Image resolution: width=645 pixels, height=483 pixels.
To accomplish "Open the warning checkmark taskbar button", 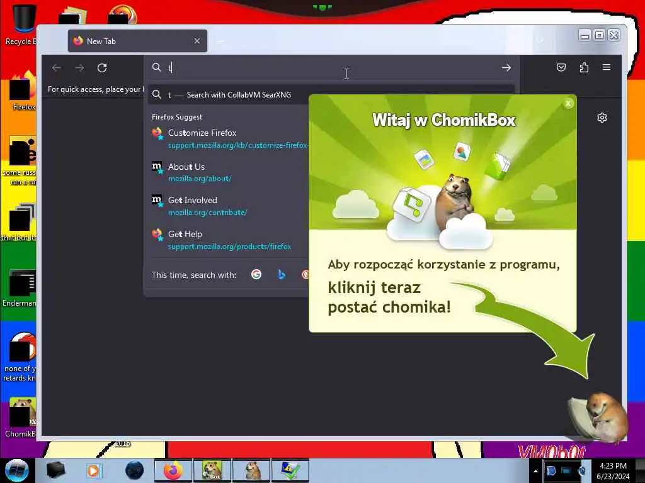I will click(290, 470).
